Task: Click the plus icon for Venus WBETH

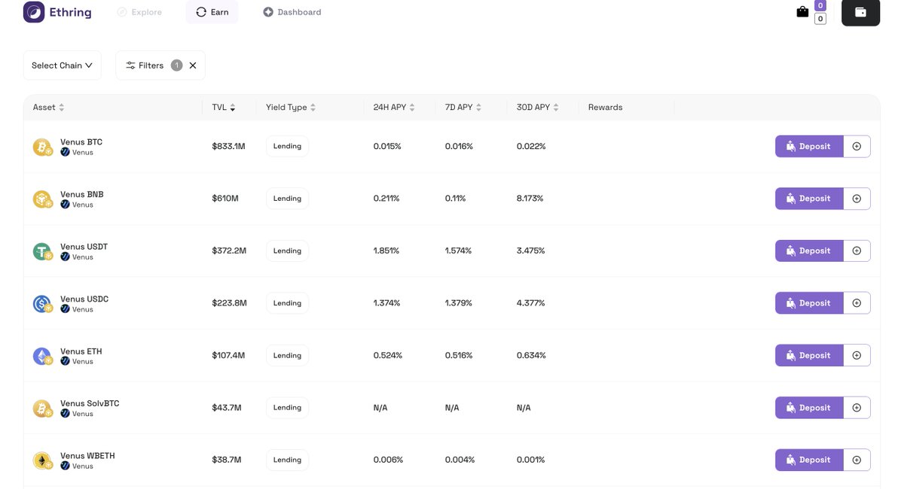Action: (x=857, y=460)
